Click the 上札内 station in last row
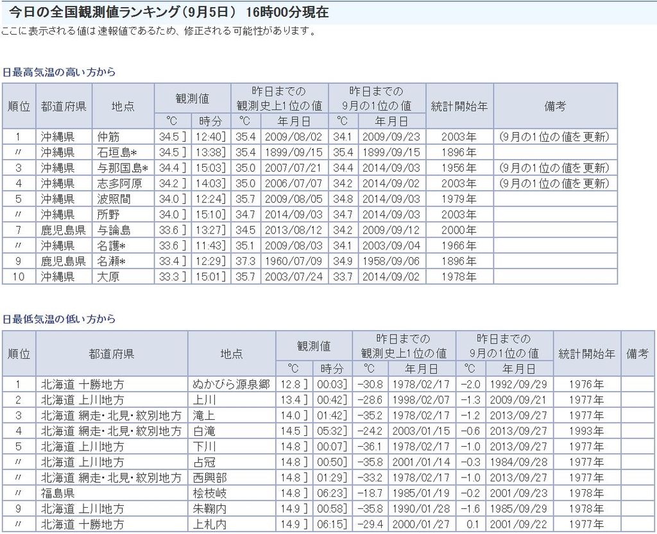 coord(209,524)
